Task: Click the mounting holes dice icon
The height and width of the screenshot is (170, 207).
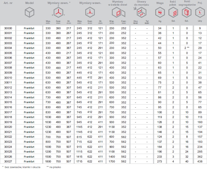Action: tap(140, 13)
